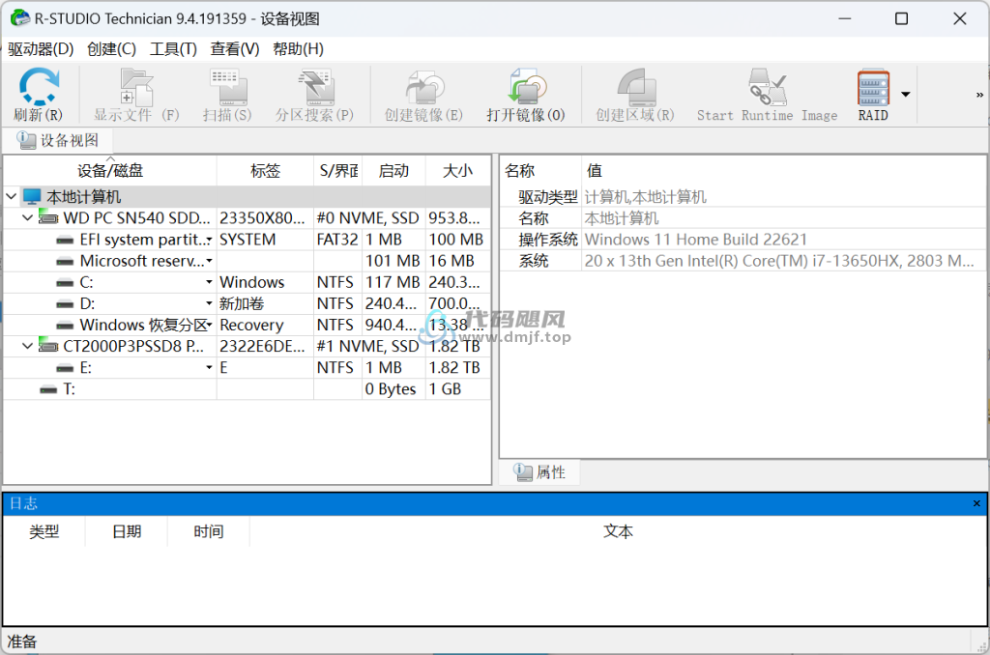Click the EFI system partition icon

click(x=65, y=241)
